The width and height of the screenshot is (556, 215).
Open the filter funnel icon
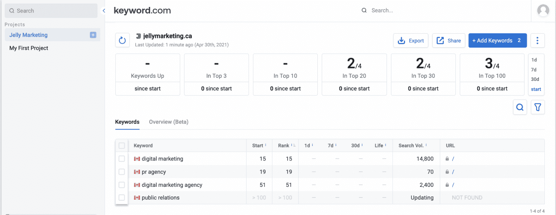click(x=537, y=107)
